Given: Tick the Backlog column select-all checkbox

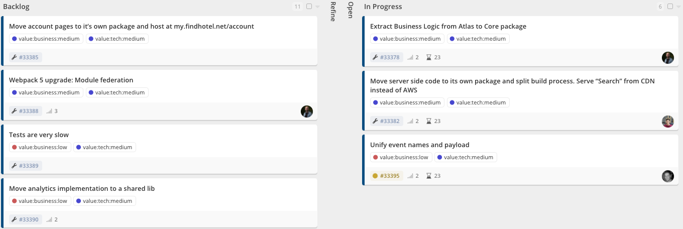Looking at the screenshot, I should (309, 7).
